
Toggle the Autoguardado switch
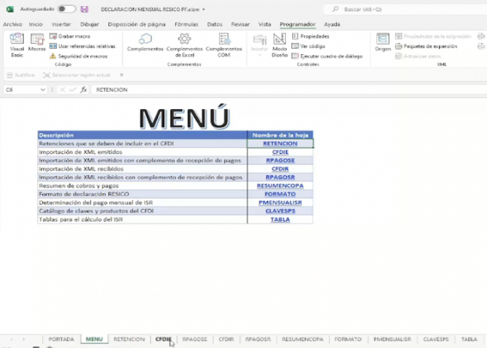click(x=67, y=9)
